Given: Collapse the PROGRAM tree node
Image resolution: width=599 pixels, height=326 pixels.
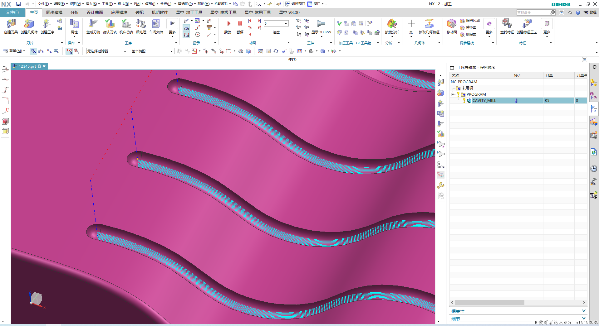Looking at the screenshot, I should coord(453,94).
